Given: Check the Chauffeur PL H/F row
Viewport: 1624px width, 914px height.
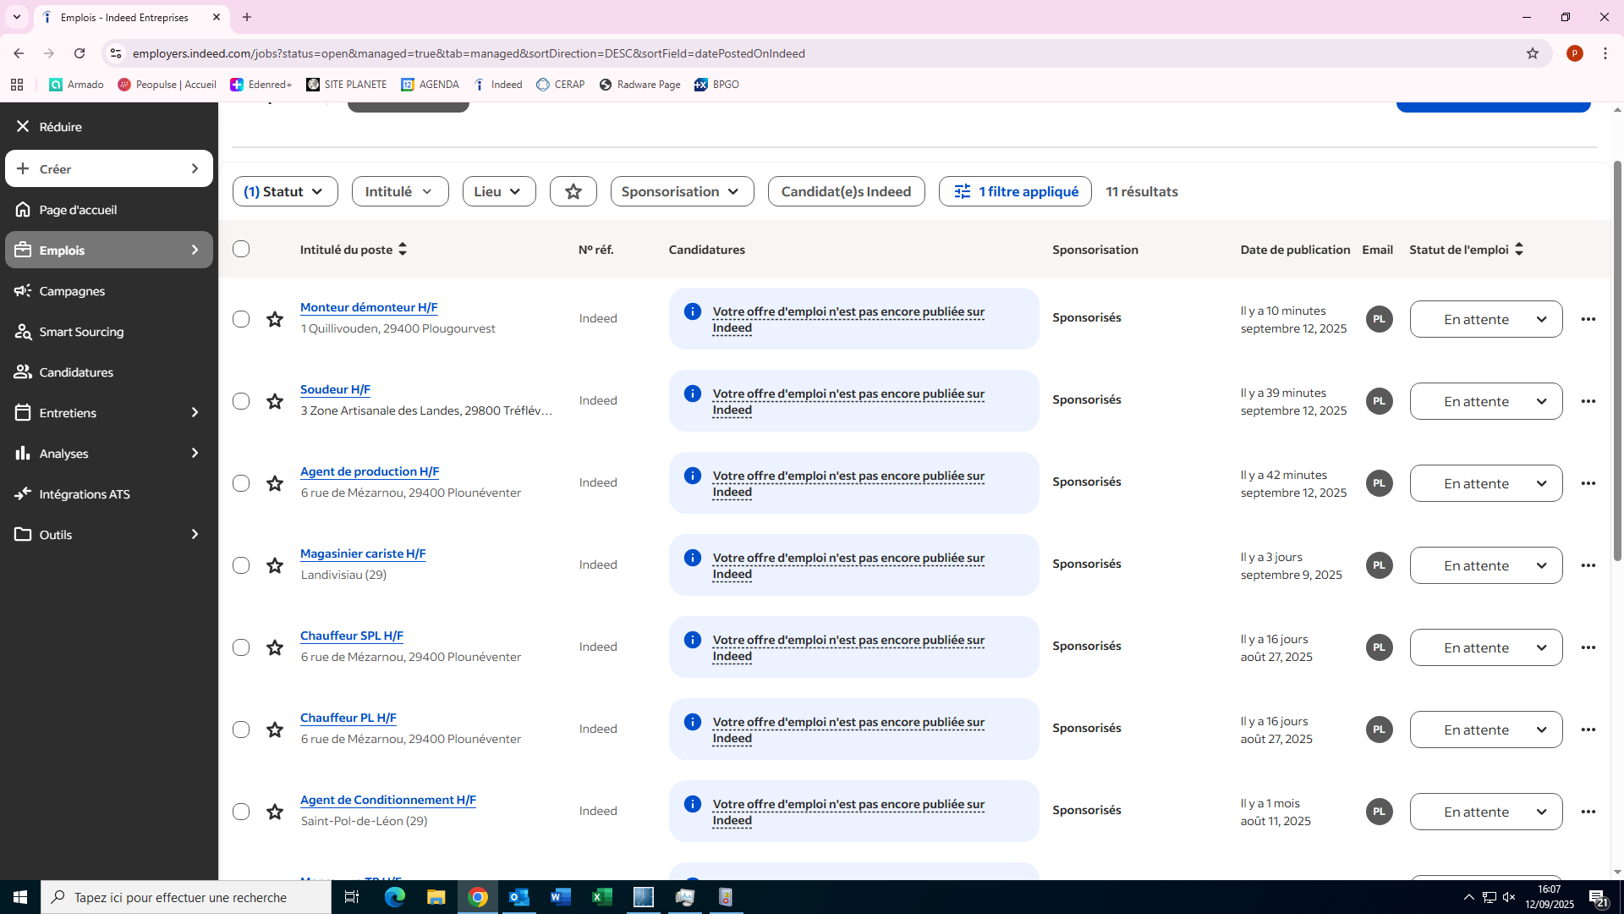Looking at the screenshot, I should 241,730.
